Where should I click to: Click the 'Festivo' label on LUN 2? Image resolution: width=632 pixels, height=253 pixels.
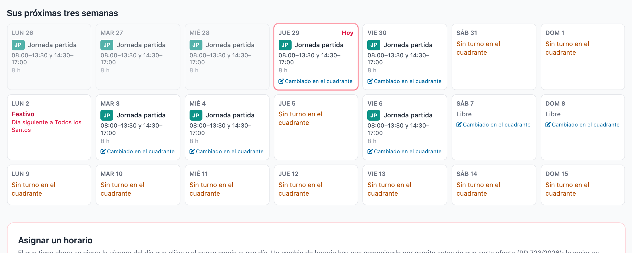coord(23,114)
